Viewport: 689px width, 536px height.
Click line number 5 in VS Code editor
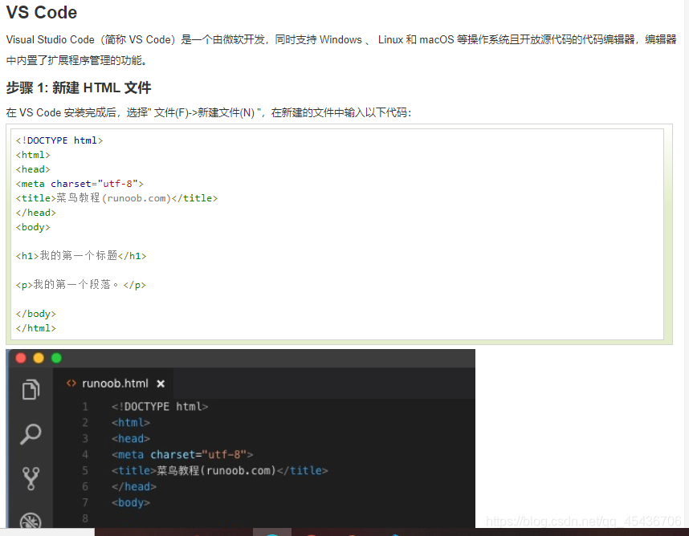coord(85,470)
